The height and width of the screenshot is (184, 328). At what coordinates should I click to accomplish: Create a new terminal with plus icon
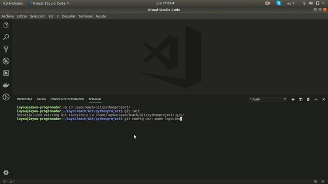point(293,100)
